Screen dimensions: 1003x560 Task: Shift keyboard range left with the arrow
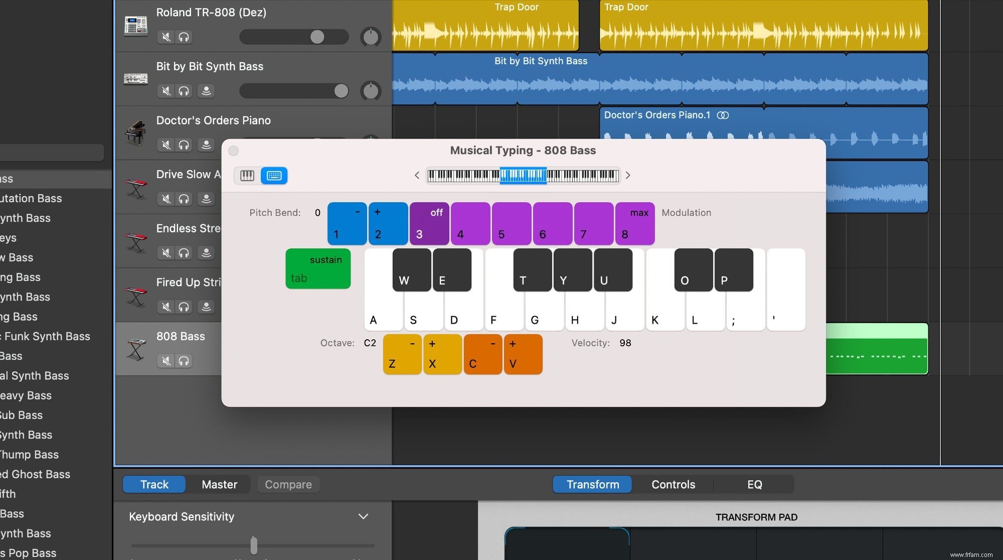(417, 175)
